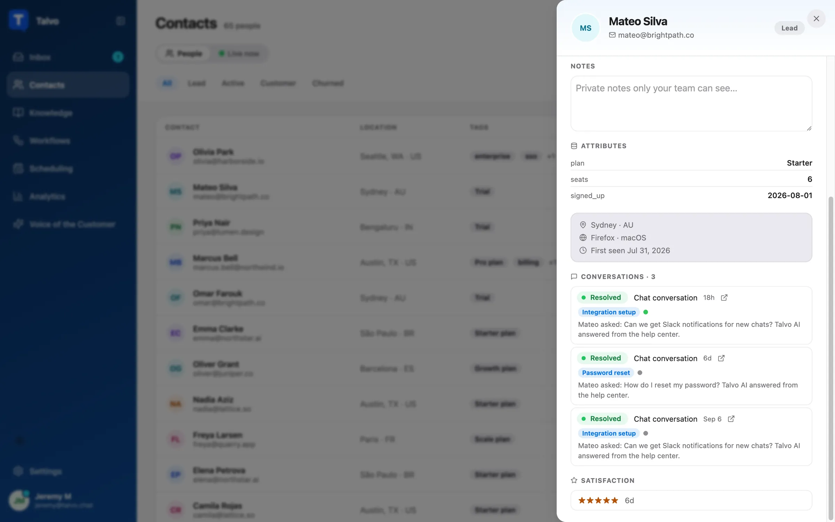Click Integration setup tag on Sep 6 conversation

pyautogui.click(x=609, y=433)
